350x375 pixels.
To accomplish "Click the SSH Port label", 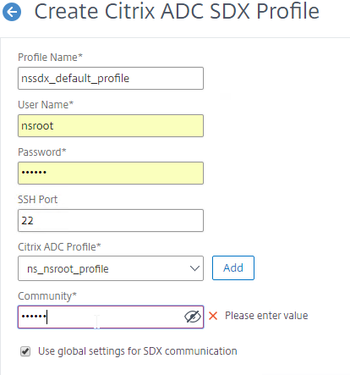I will coord(37,200).
